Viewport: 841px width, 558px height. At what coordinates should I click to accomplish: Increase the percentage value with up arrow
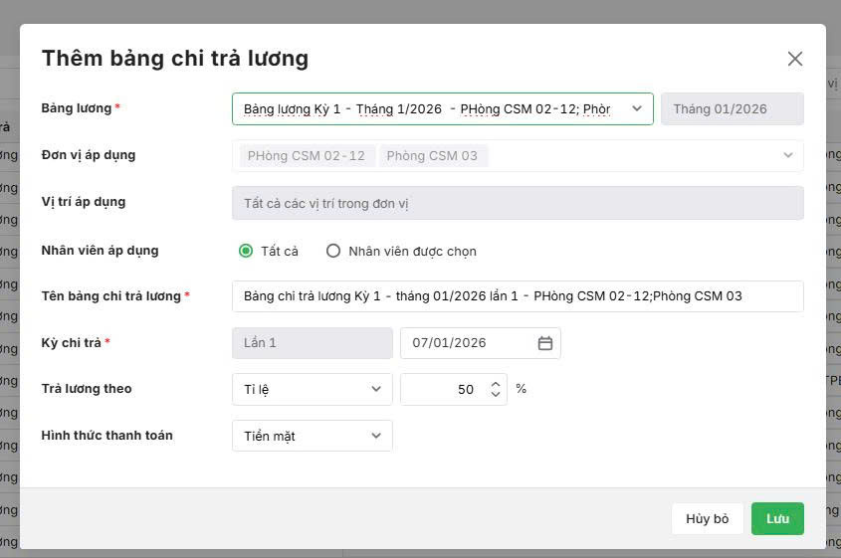(x=496, y=384)
